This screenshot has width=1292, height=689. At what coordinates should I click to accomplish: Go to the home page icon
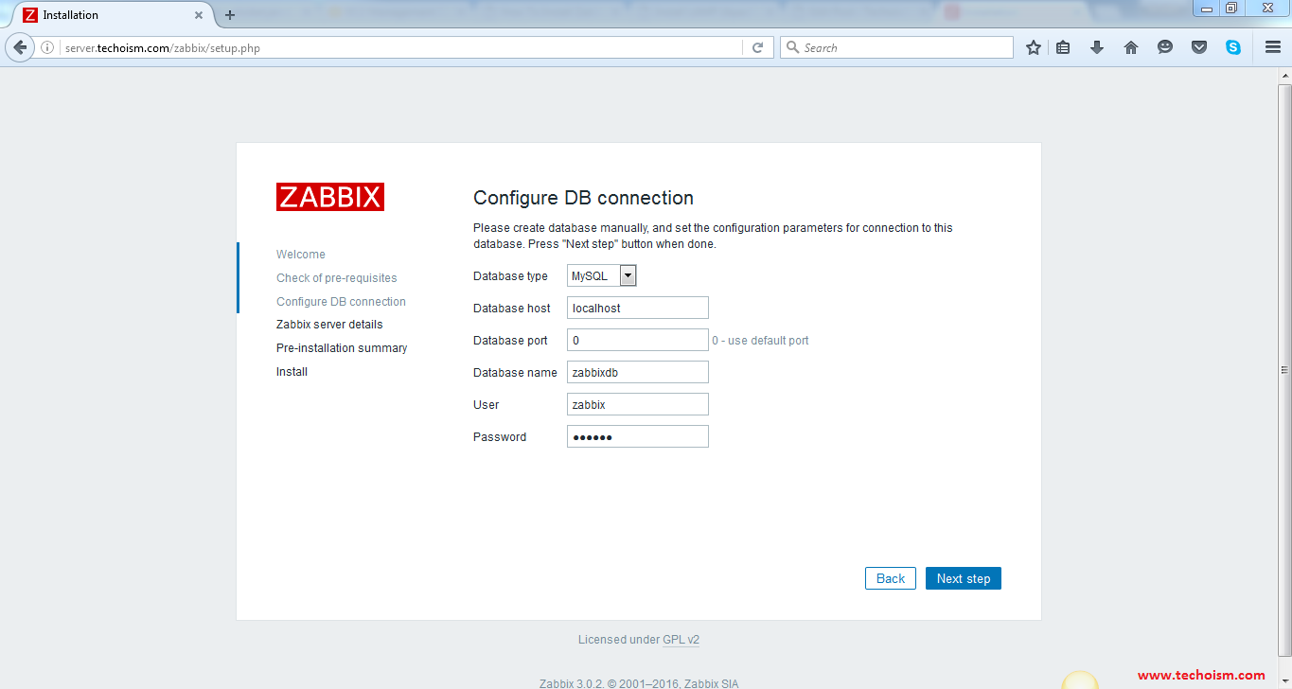click(x=1131, y=47)
